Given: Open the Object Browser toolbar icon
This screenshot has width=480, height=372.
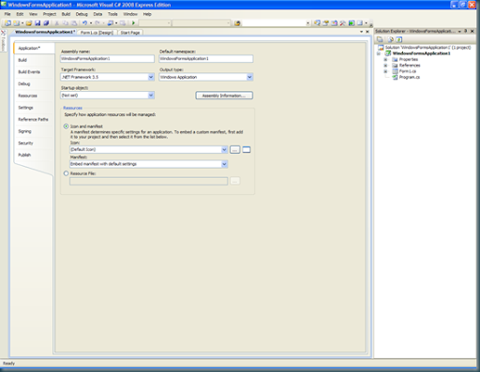Looking at the screenshot, I should pos(334,22).
